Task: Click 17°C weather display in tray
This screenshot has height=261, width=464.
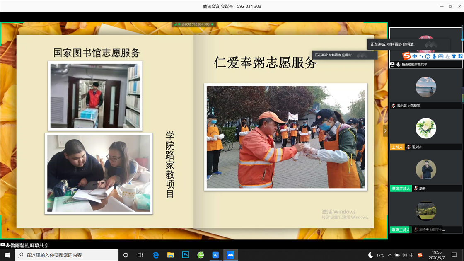Action: (381, 255)
